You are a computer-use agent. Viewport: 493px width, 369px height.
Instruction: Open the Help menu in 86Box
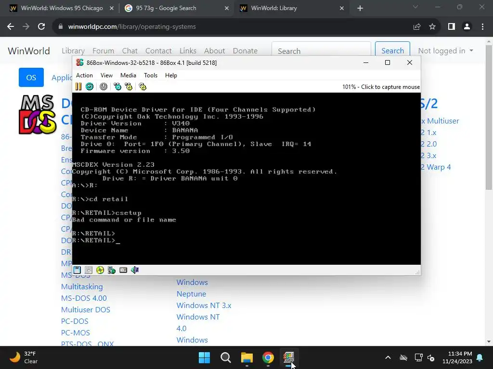pyautogui.click(x=171, y=75)
